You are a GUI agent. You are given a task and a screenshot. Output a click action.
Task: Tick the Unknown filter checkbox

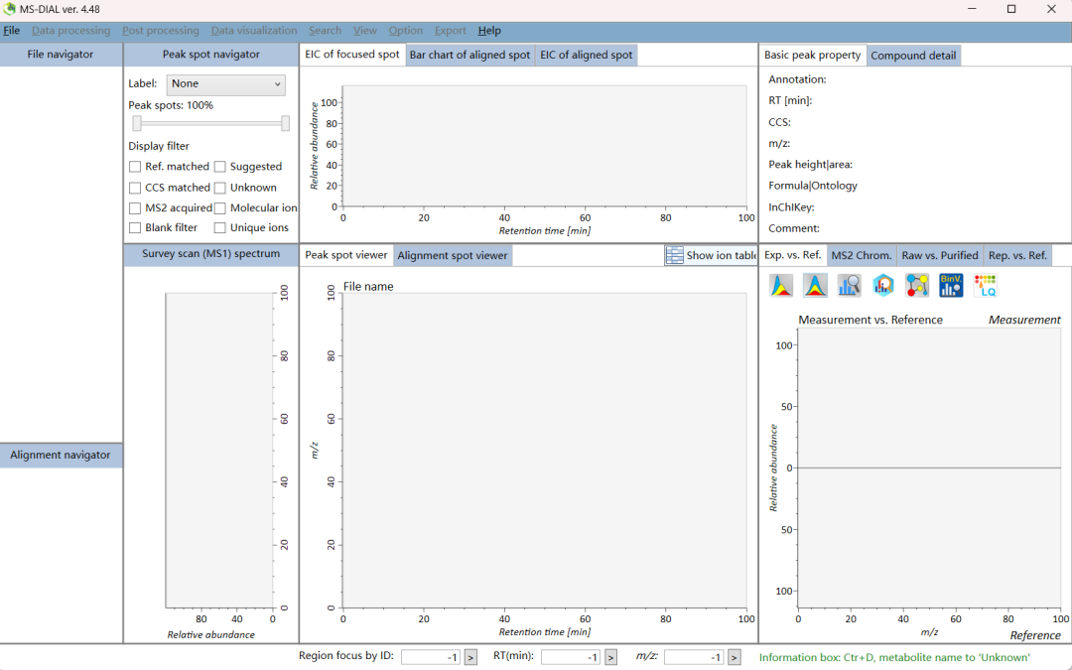coord(220,188)
